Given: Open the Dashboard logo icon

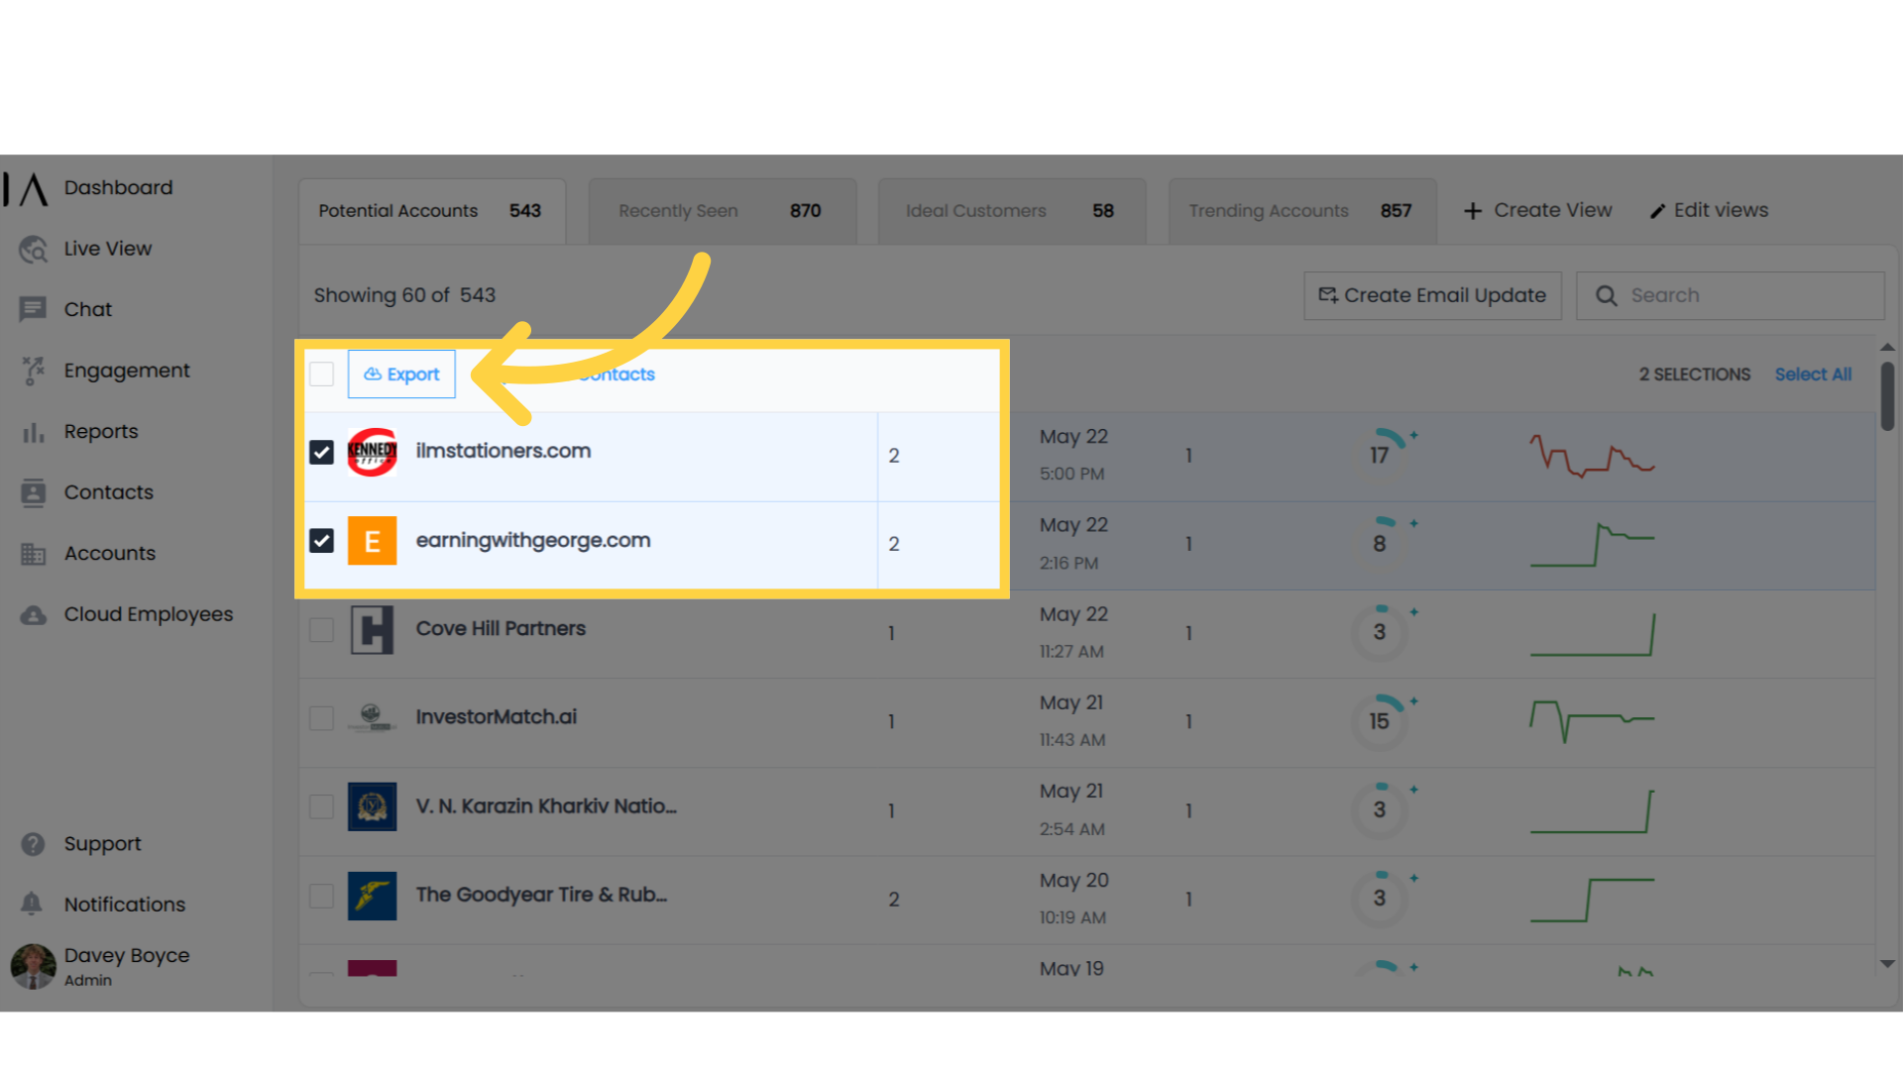Looking at the screenshot, I should point(27,188).
